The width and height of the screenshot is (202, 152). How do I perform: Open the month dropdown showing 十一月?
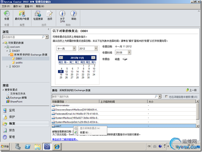(74, 48)
